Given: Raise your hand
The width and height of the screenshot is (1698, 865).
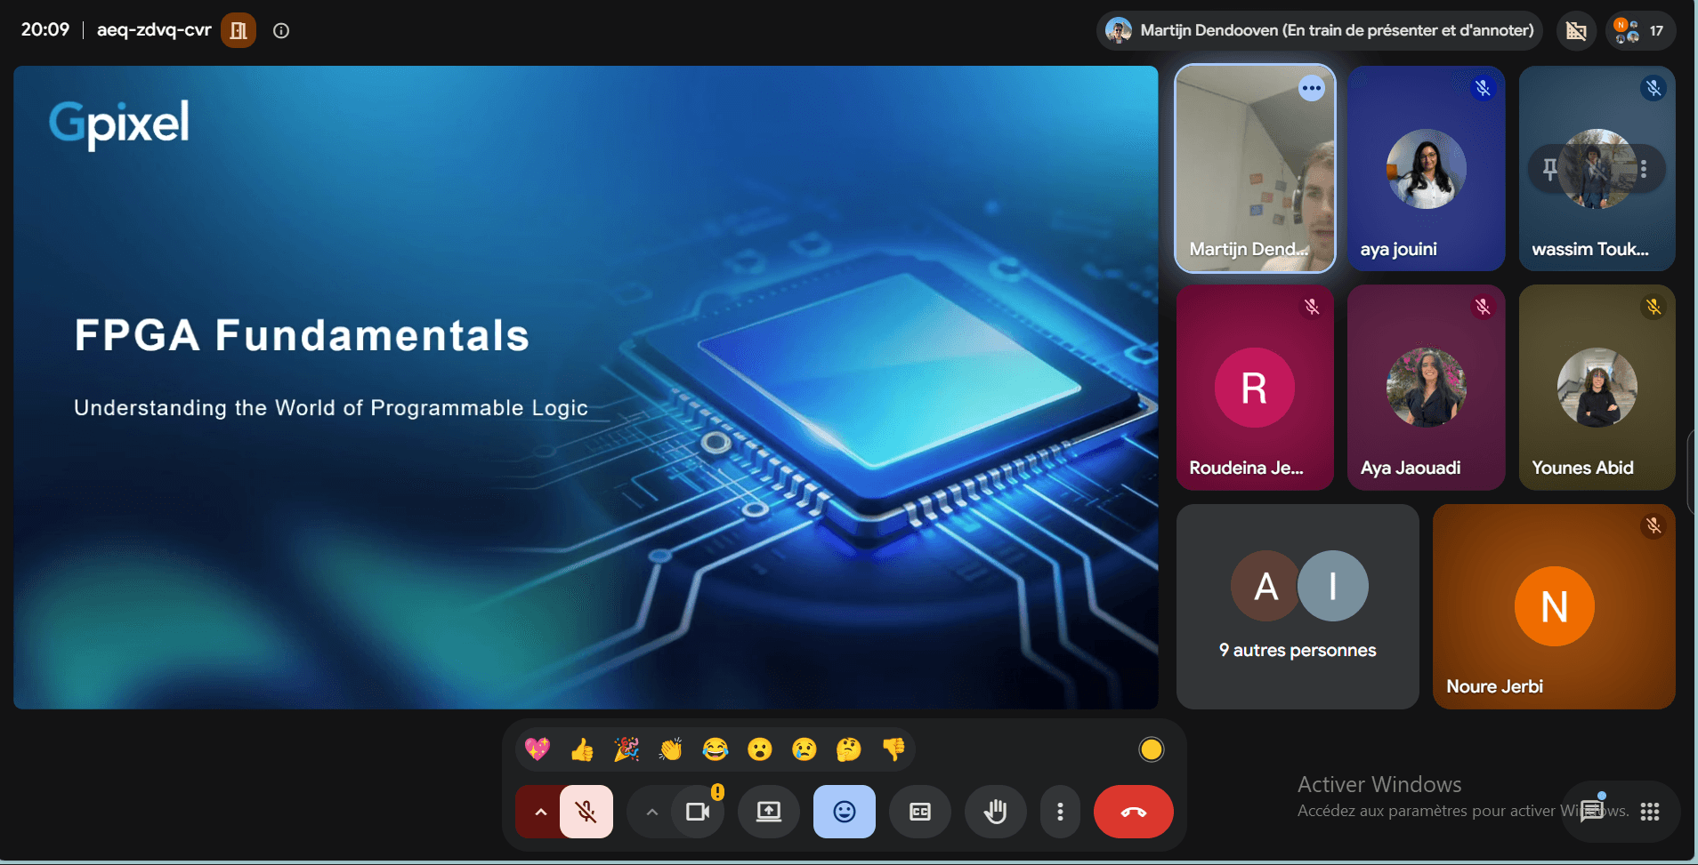Looking at the screenshot, I should coord(996,812).
